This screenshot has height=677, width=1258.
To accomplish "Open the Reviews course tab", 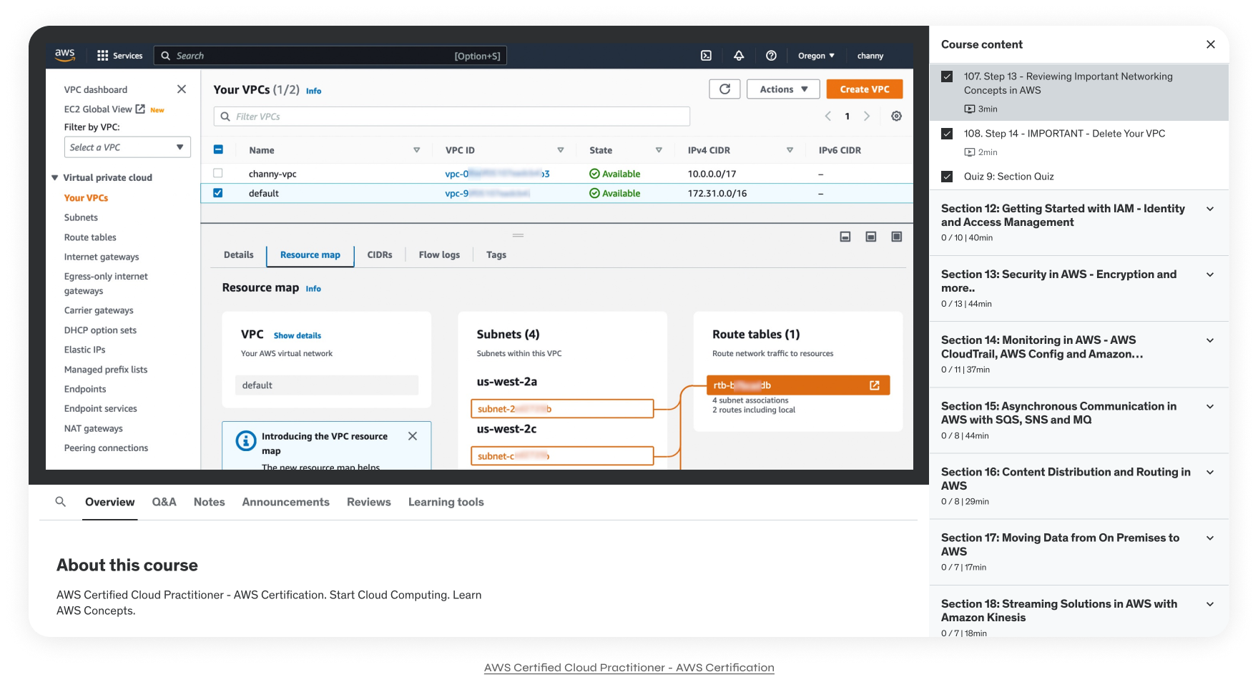I will click(x=368, y=502).
